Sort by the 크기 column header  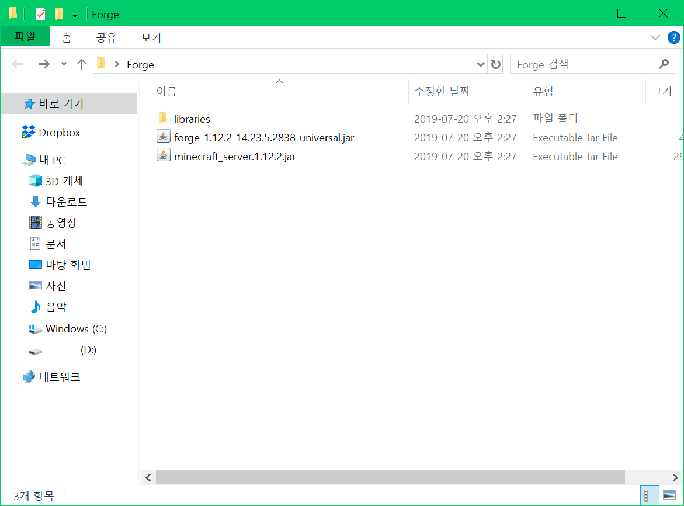(661, 91)
